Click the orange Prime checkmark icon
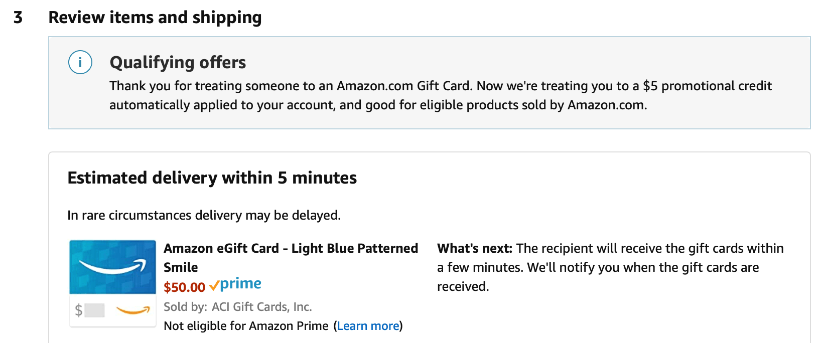This screenshot has height=343, width=821. [214, 285]
